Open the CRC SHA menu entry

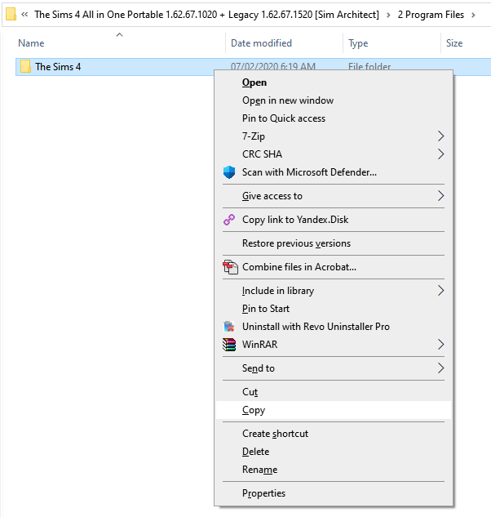pos(334,154)
